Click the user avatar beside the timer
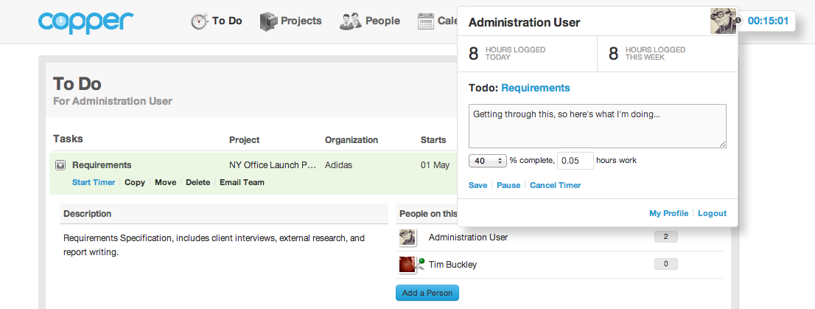 (724, 21)
